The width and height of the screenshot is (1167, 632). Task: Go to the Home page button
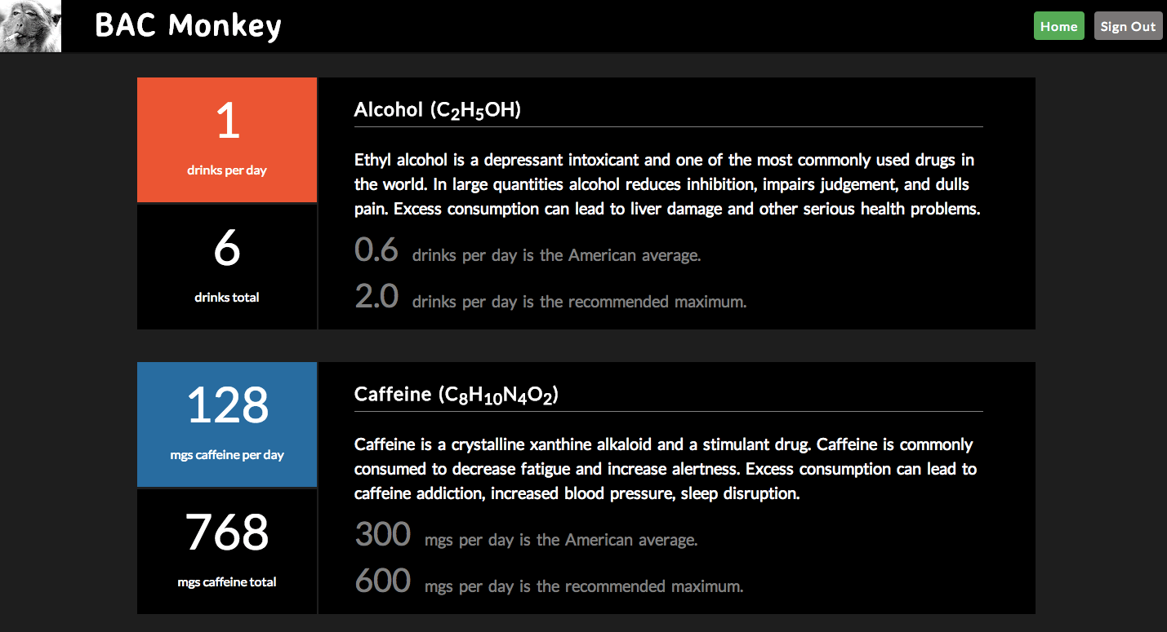tap(1058, 26)
